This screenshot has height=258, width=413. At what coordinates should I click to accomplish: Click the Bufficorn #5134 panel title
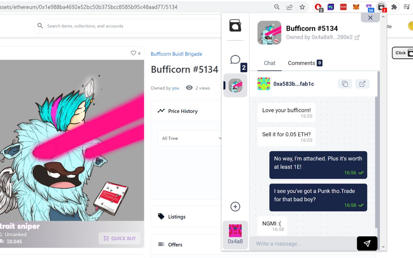(x=312, y=28)
